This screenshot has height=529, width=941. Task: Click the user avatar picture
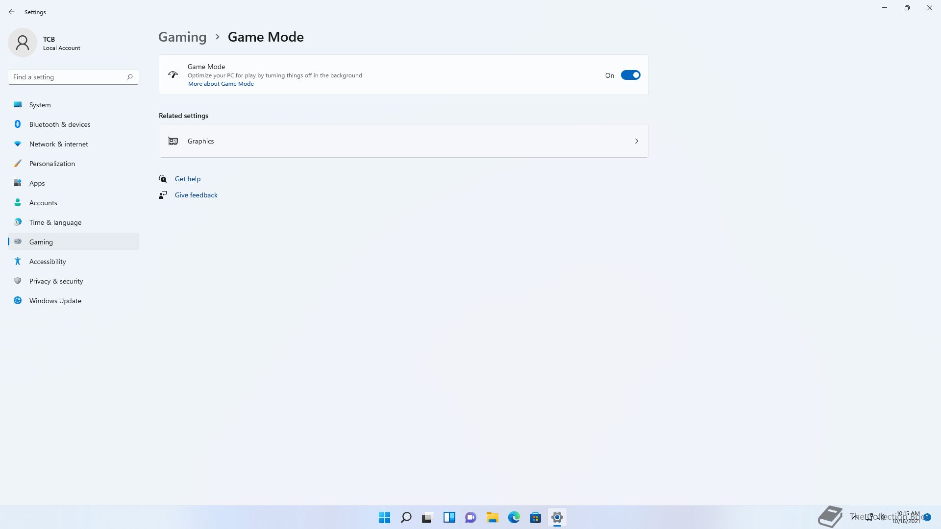23,43
